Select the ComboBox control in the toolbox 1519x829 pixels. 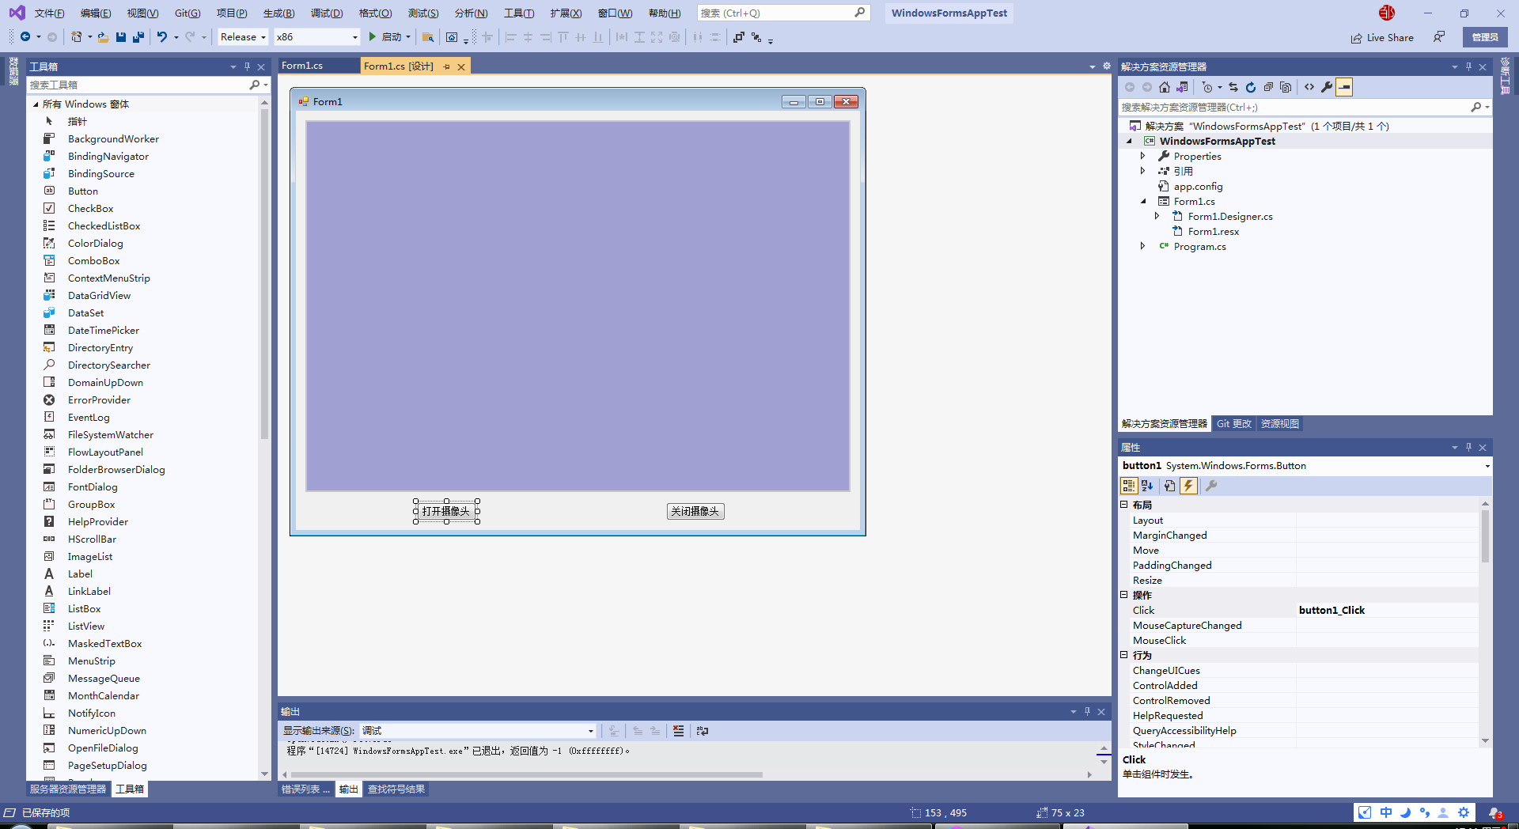coord(94,261)
